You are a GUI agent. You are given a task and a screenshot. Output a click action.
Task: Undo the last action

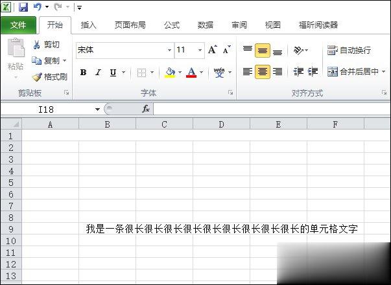[x=38, y=7]
